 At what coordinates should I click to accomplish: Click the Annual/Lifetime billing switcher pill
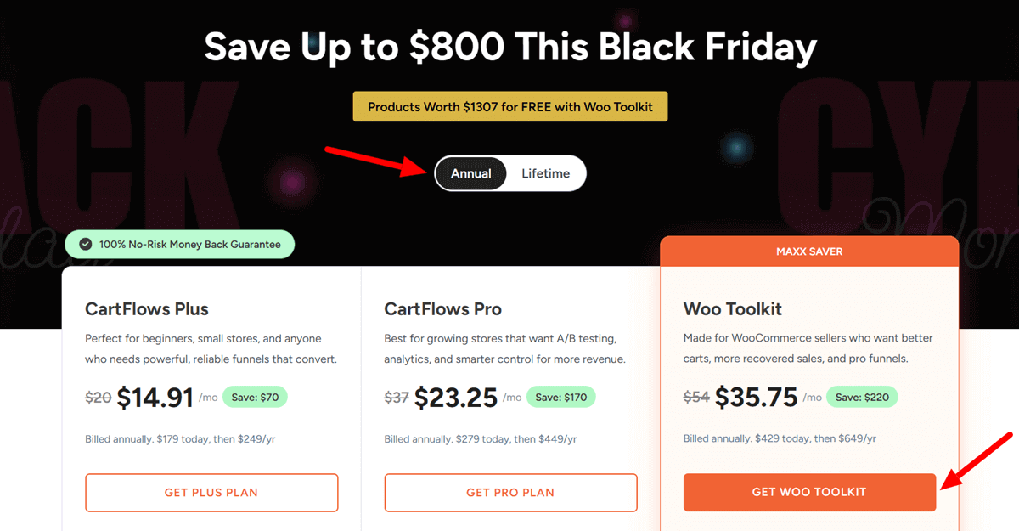509,173
